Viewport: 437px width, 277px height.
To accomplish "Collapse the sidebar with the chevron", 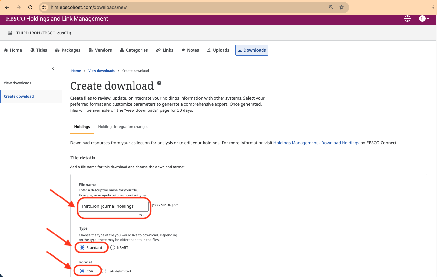I will pos(53,68).
